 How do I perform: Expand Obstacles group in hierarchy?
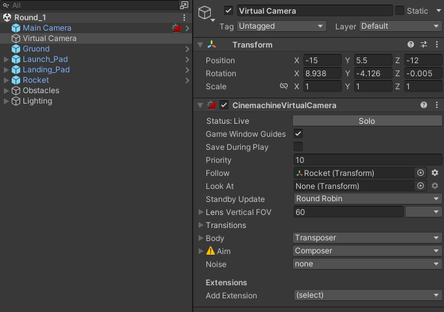coord(6,91)
